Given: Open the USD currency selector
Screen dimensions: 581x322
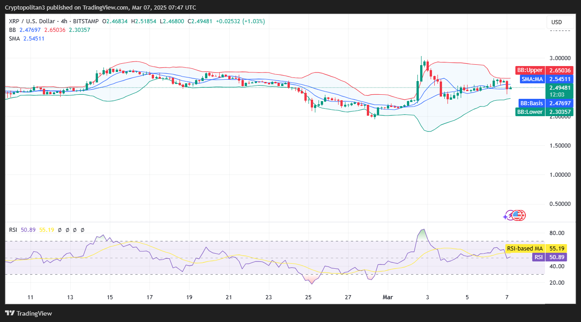Looking at the screenshot, I should pyautogui.click(x=556, y=22).
